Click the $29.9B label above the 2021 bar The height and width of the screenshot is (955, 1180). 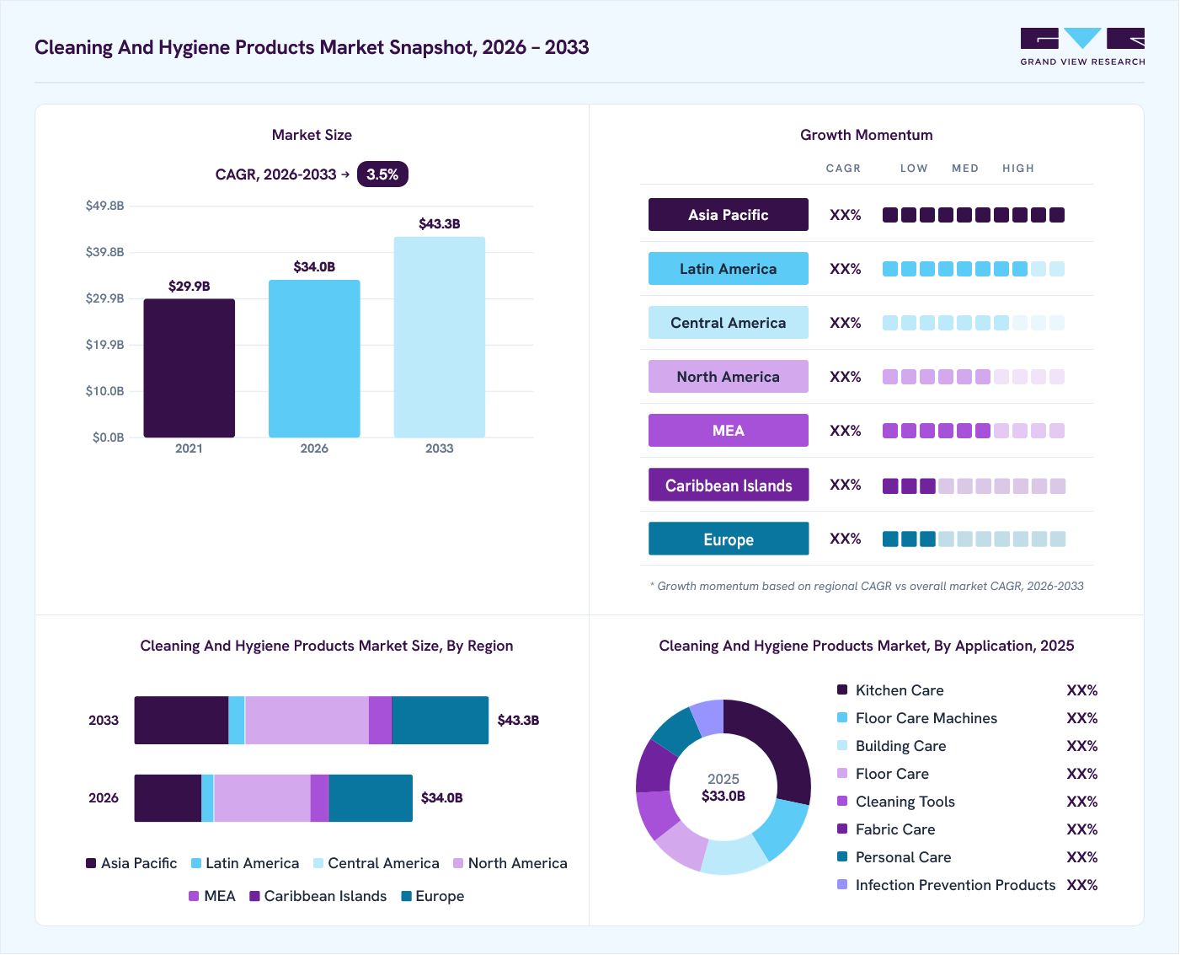coord(190,287)
